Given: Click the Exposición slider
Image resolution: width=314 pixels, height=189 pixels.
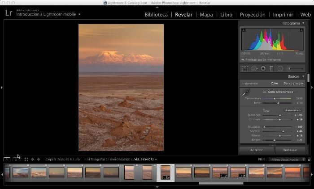Looking at the screenshot, I should pyautogui.click(x=277, y=115).
